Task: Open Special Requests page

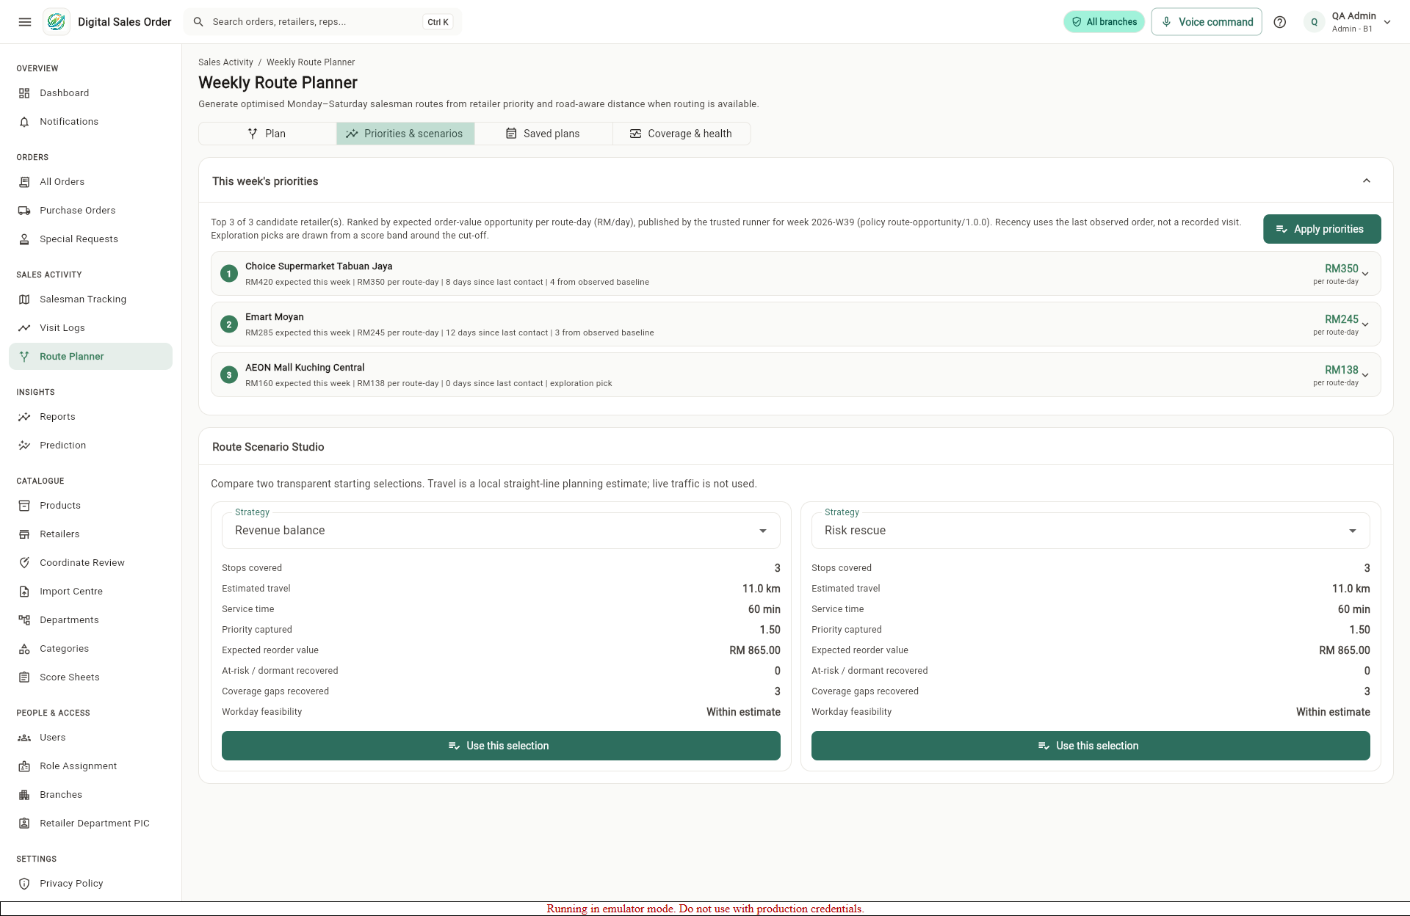Action: click(90, 239)
